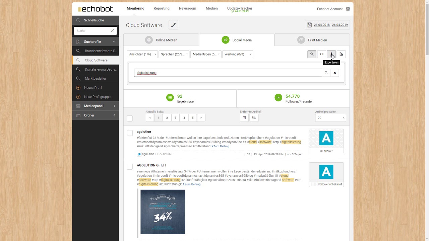Open the Newsroom menu
This screenshot has width=429, height=241.
[187, 8]
